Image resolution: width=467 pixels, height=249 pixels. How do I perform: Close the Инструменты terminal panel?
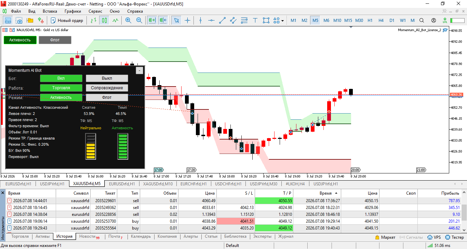click(x=3, y=193)
